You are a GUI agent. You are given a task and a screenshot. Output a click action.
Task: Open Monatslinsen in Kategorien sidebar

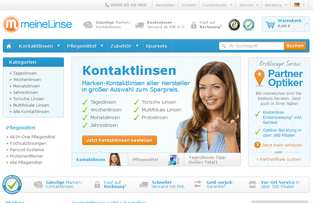click(26, 86)
